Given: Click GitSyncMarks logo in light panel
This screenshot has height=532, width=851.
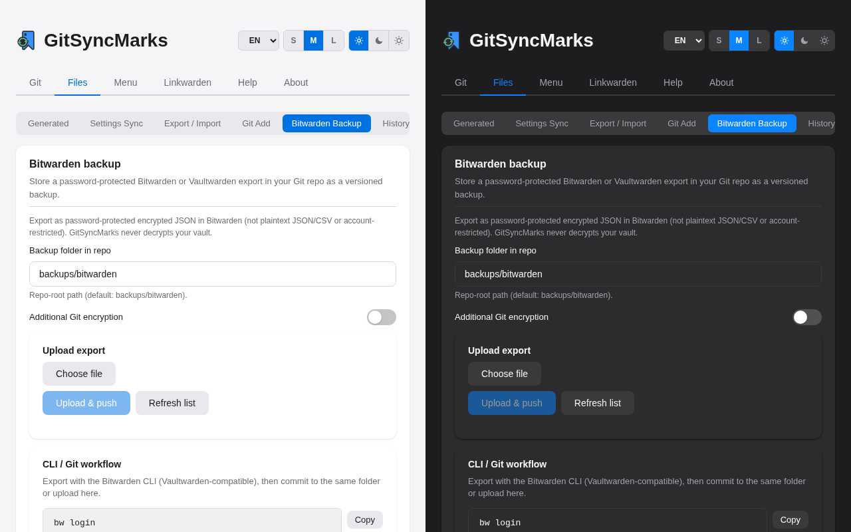Looking at the screenshot, I should 27,41.
